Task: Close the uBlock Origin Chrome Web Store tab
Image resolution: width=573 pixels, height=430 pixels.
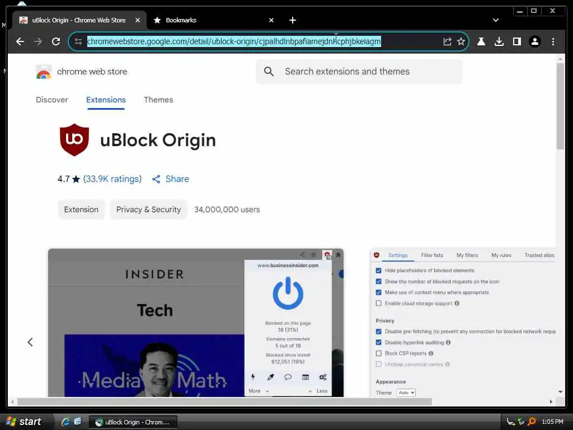Action: [138, 20]
